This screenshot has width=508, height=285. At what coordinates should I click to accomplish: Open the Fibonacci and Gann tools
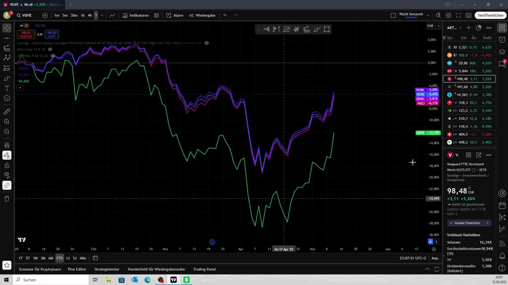[x=7, y=48]
